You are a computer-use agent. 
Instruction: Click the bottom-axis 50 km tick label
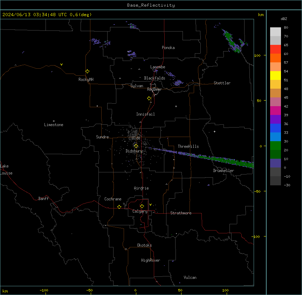[180, 290]
